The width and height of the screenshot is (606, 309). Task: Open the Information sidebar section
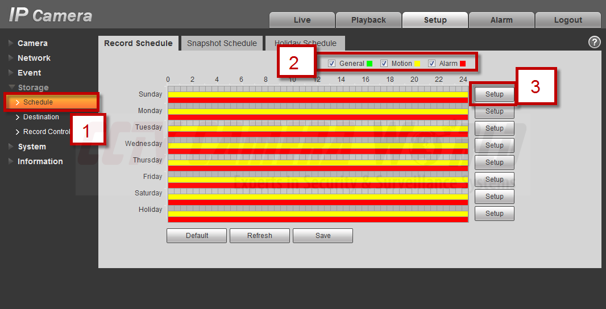click(x=40, y=161)
